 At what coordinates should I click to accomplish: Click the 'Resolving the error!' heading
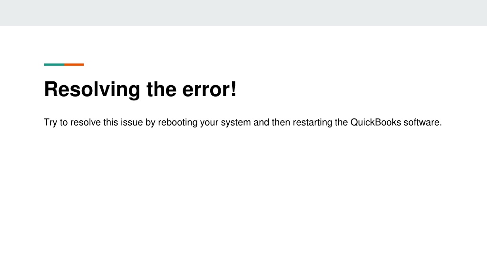(x=140, y=90)
